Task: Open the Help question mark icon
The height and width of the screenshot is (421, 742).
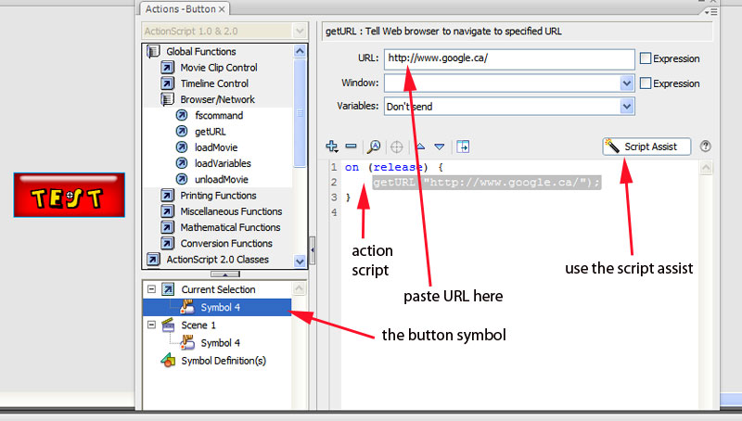Action: click(706, 147)
